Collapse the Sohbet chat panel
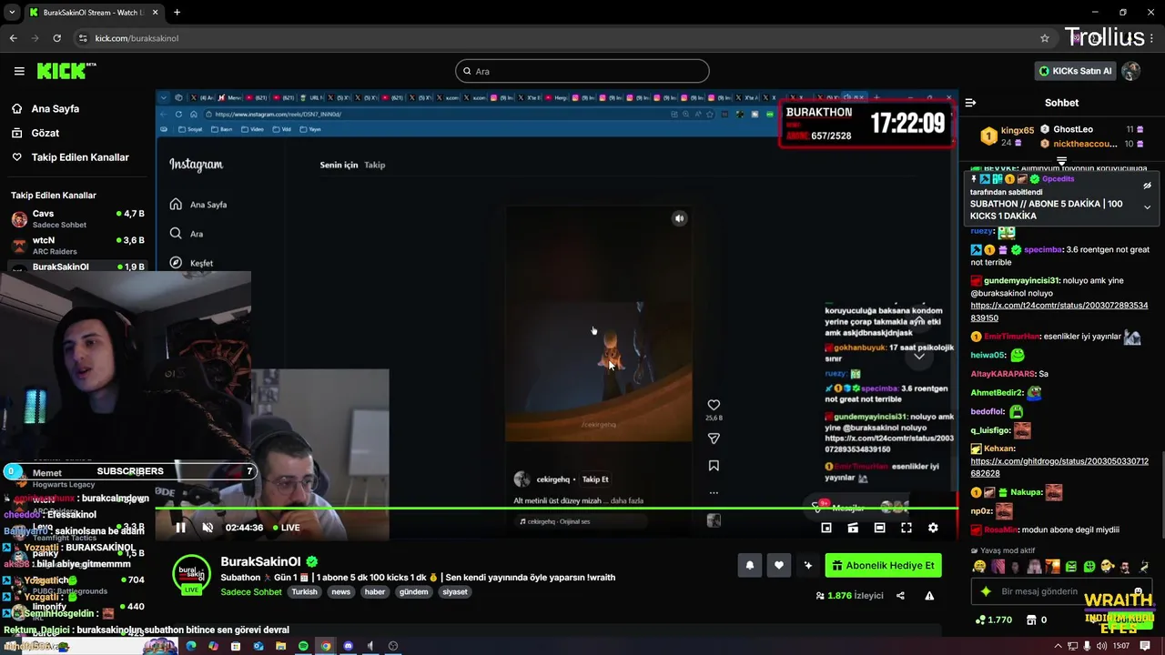This screenshot has width=1165, height=655. pos(970,103)
